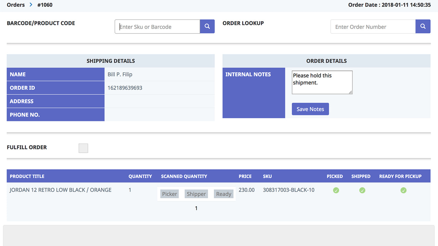Click the green Picked status checkmark
The width and height of the screenshot is (438, 246).
pyautogui.click(x=336, y=190)
